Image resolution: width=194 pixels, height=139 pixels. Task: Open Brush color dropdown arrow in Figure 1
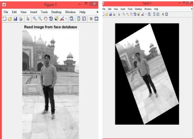pyautogui.click(x=66, y=19)
